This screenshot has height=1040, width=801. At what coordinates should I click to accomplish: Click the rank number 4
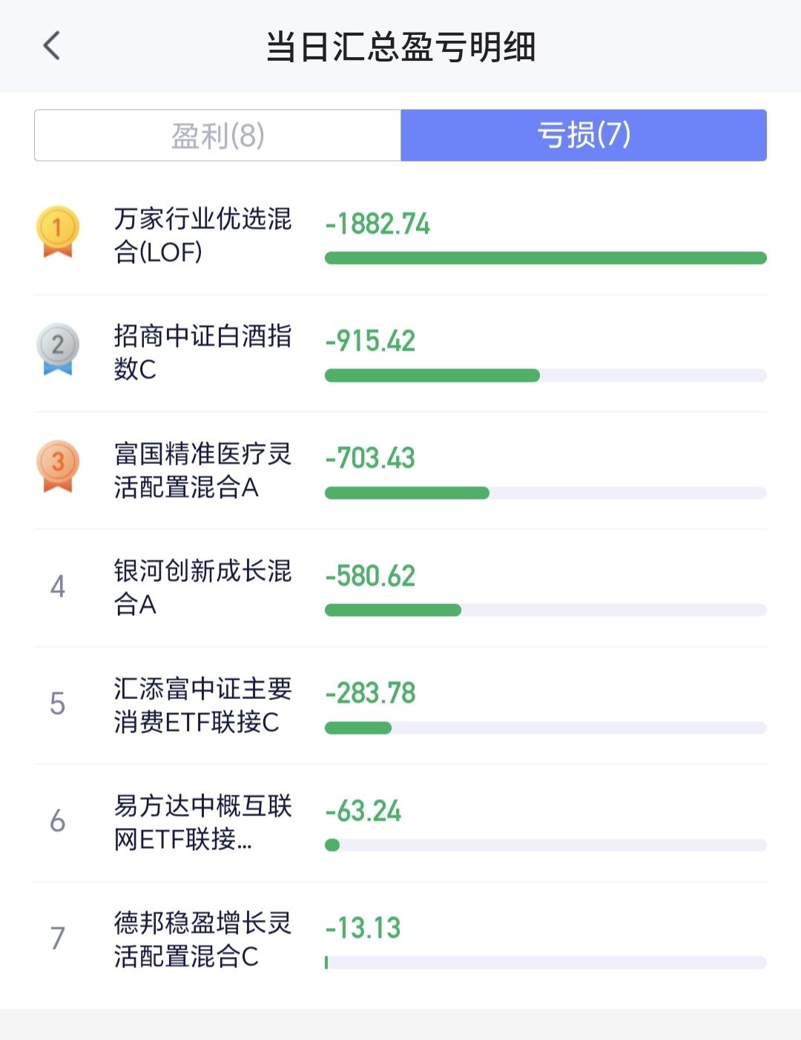[57, 587]
